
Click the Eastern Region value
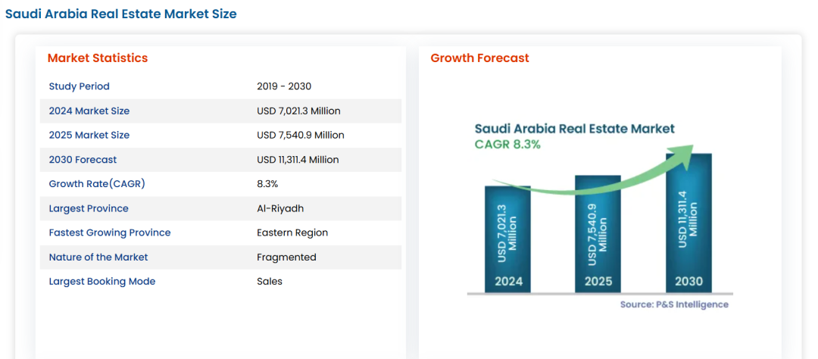pos(292,233)
